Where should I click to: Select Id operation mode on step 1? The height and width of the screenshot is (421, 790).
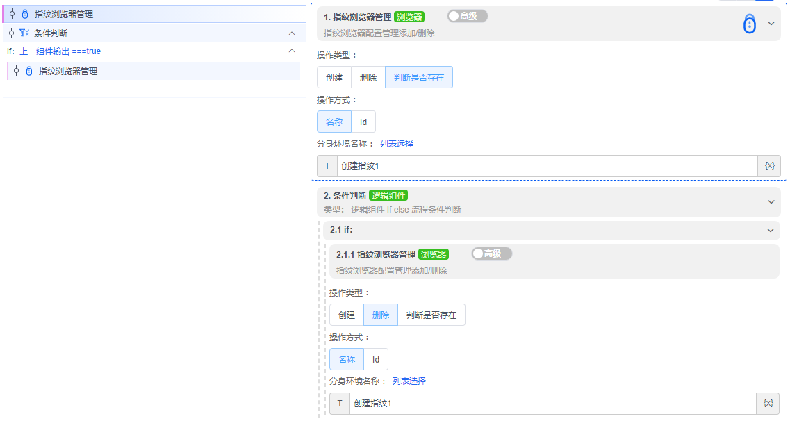363,121
